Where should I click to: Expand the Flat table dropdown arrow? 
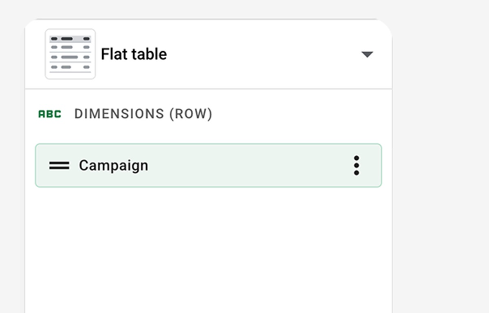[367, 54]
